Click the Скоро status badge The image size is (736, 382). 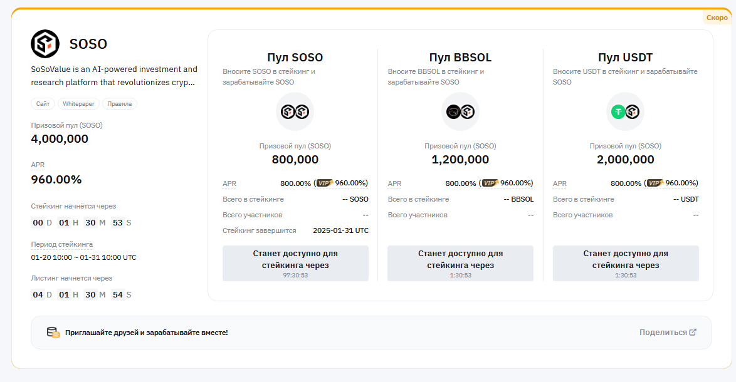pos(717,18)
